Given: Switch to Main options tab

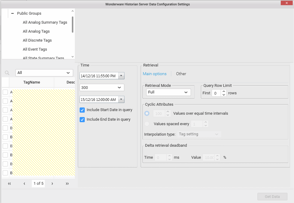Looking at the screenshot, I should [x=154, y=74].
